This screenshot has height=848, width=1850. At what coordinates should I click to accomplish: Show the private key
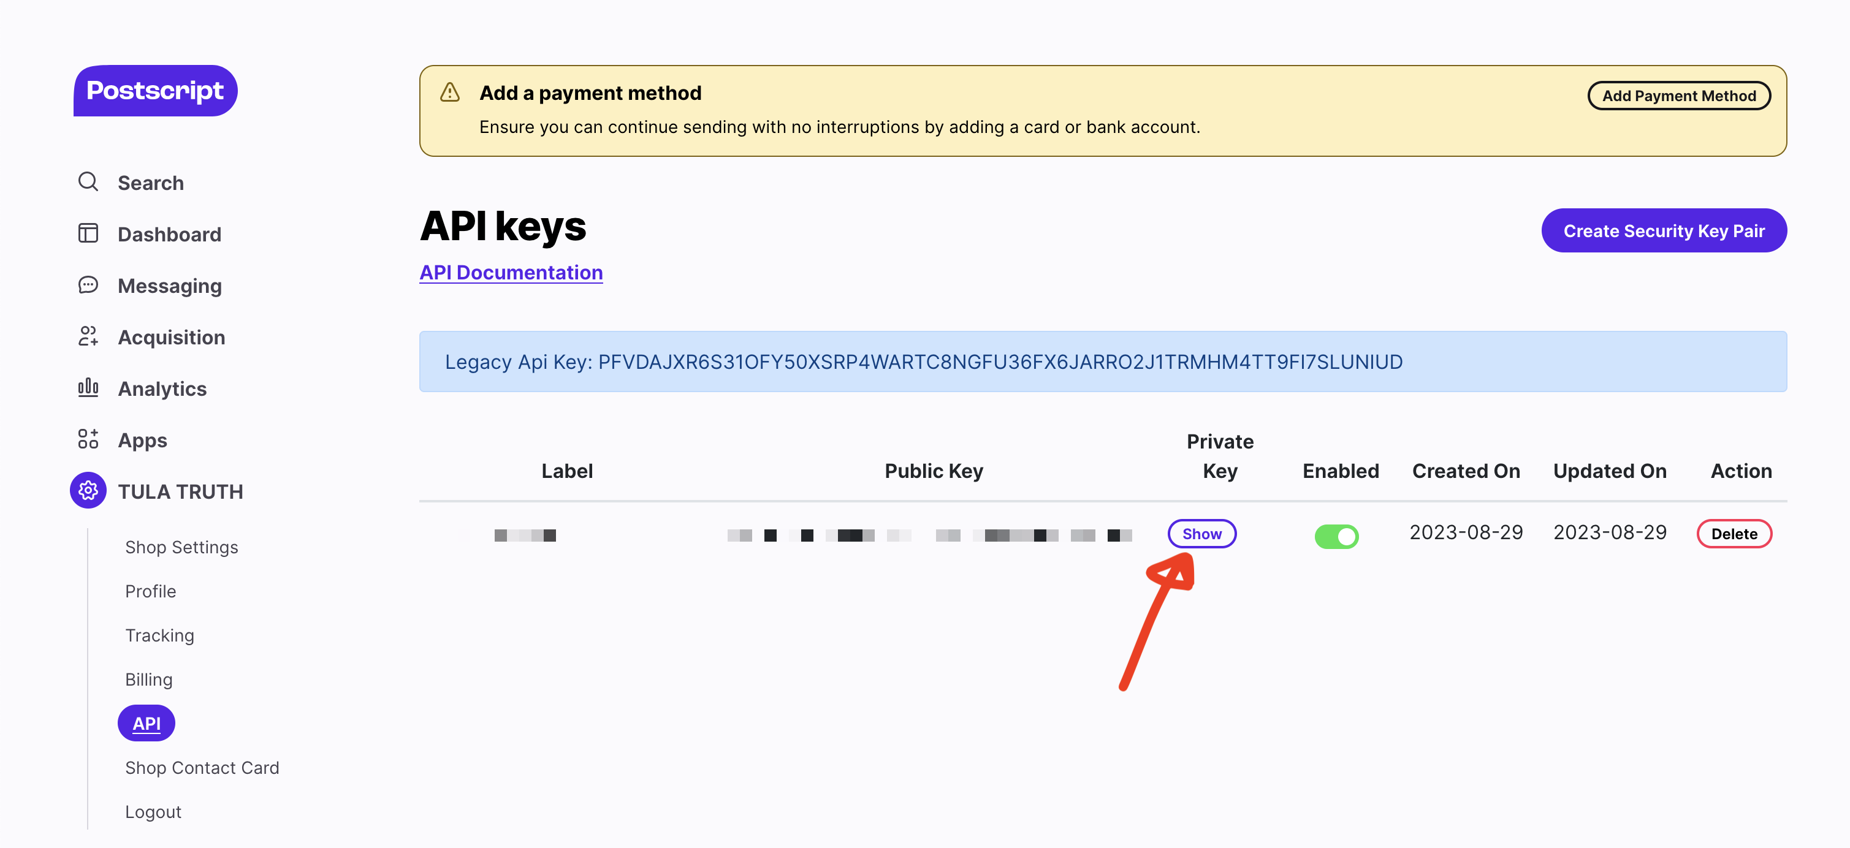pos(1201,534)
